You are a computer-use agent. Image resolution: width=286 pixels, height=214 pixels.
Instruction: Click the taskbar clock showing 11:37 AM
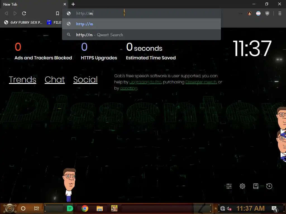tap(251, 208)
